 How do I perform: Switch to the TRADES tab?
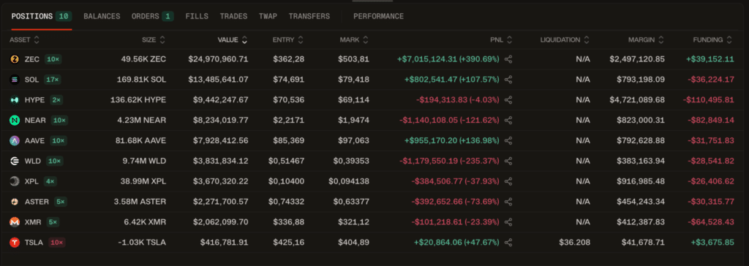(233, 16)
